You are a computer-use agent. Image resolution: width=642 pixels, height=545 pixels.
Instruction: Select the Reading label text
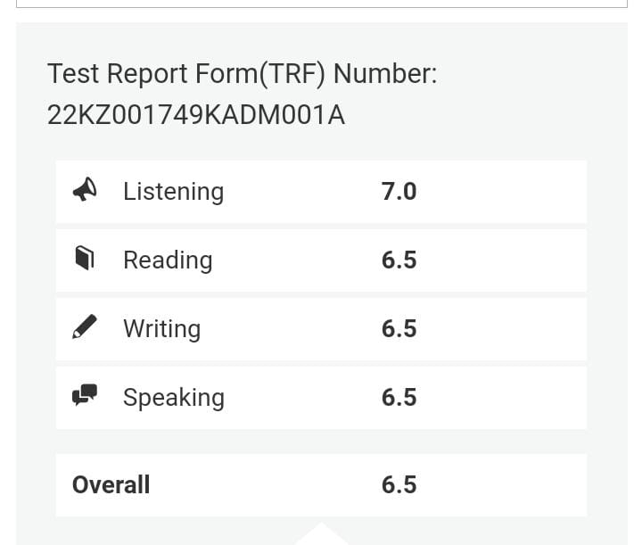tap(168, 260)
